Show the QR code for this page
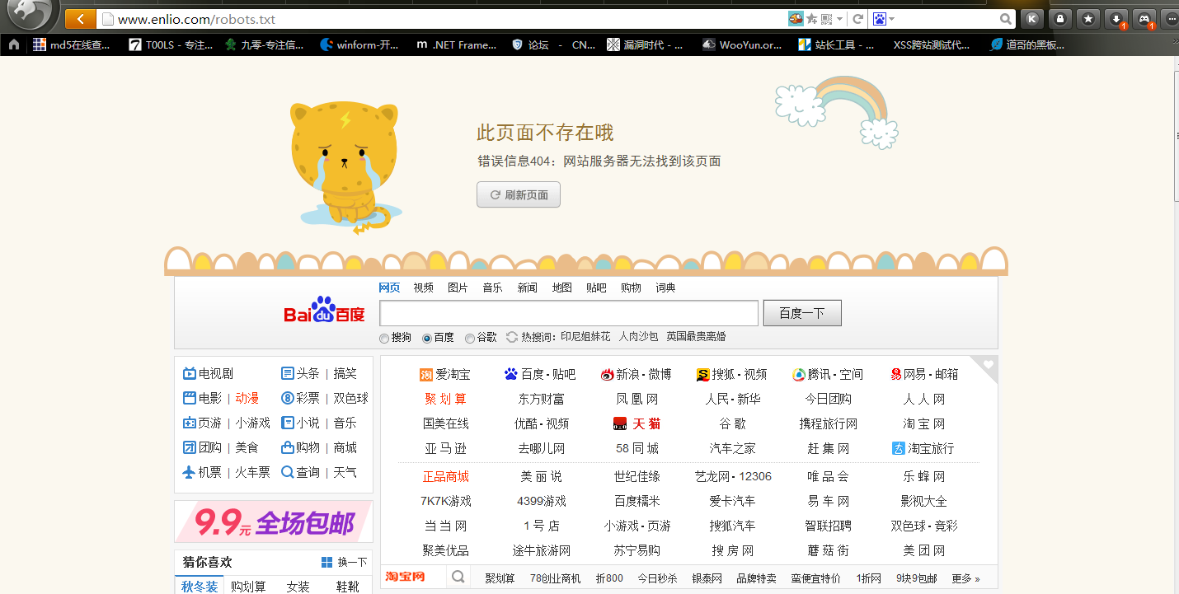 (x=826, y=19)
